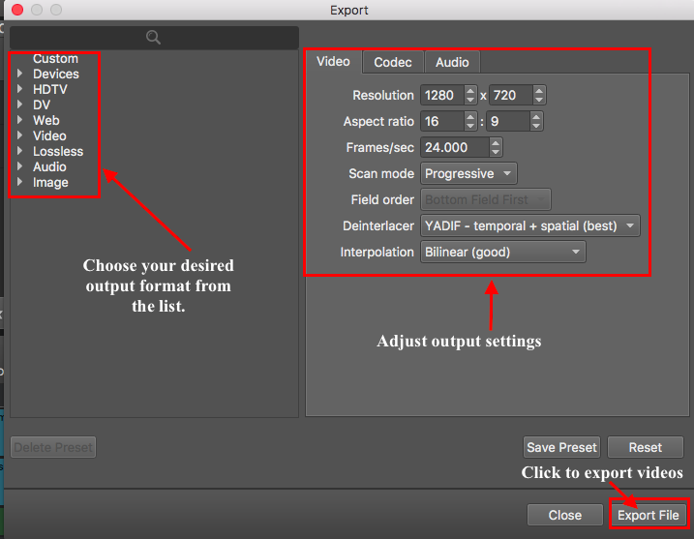
Task: Expand the Devices preset category
Action: tap(19, 74)
